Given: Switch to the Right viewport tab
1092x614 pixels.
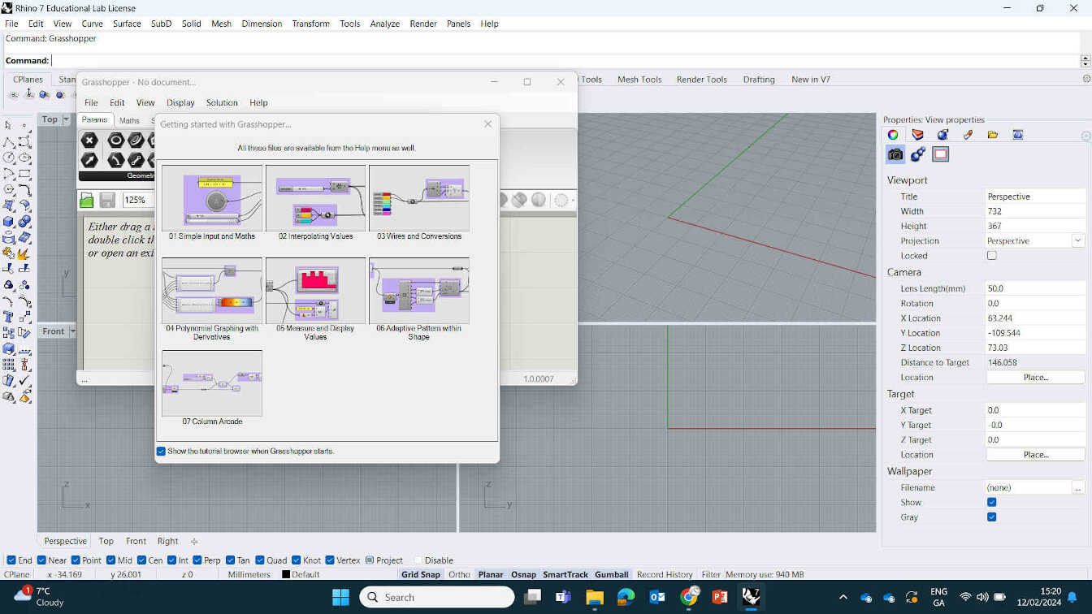Looking at the screenshot, I should pos(167,541).
